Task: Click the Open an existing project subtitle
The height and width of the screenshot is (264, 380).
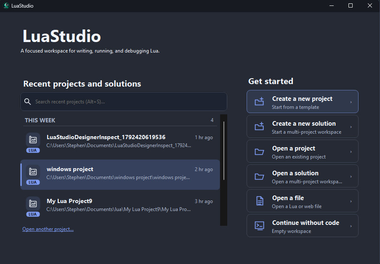Action: (x=299, y=157)
